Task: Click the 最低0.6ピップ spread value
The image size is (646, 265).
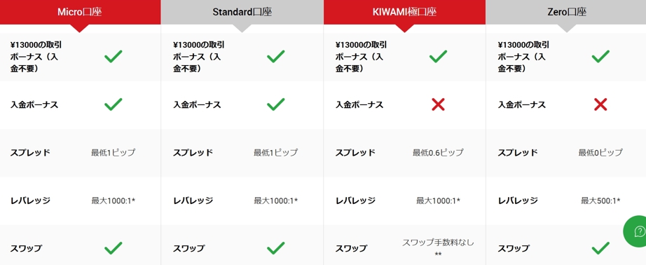Action: (x=438, y=153)
